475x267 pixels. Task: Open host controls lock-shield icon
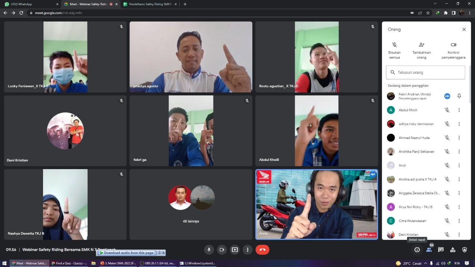click(465, 250)
